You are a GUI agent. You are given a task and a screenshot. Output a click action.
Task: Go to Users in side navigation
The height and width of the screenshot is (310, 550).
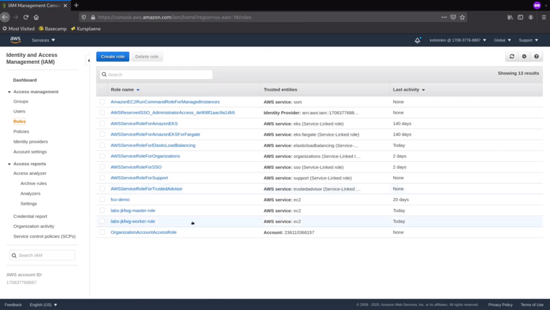[20, 111]
